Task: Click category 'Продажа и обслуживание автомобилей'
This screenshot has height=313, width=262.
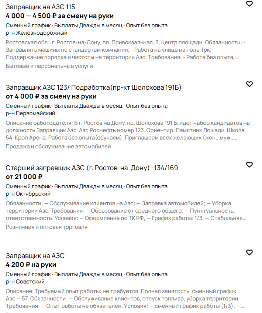Action: tap(58, 147)
